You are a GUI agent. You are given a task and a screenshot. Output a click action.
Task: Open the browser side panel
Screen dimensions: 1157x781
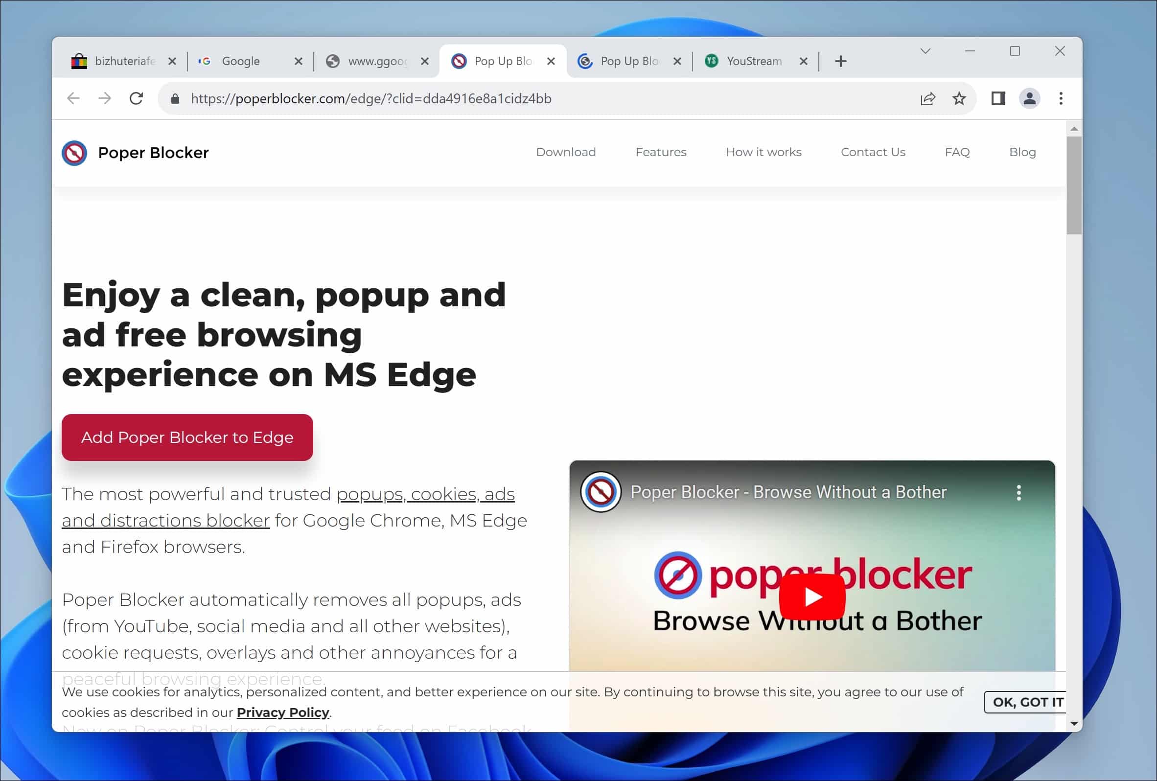pyautogui.click(x=997, y=98)
